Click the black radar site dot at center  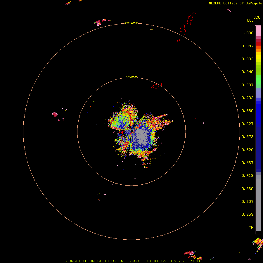pos(132,131)
